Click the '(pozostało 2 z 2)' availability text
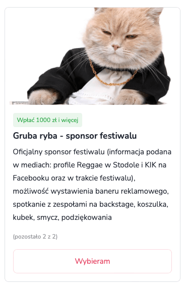This screenshot has width=183, height=290. tap(35, 237)
